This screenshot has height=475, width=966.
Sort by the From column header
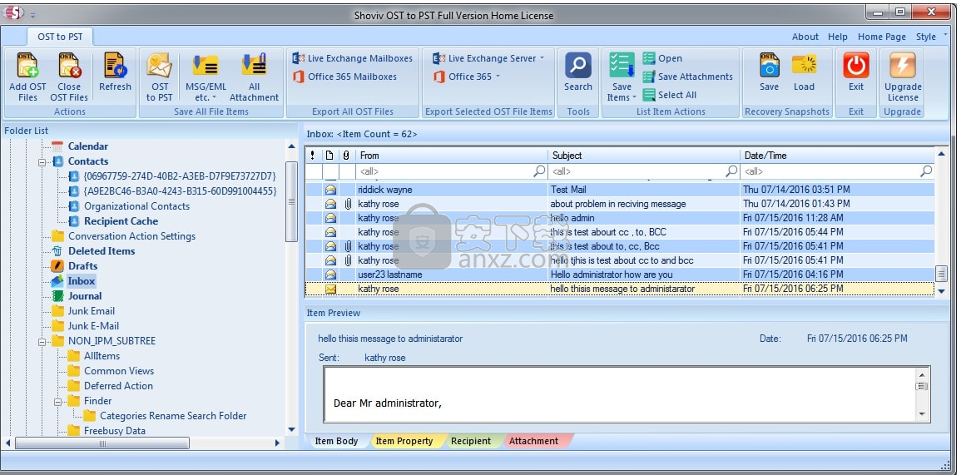click(452, 156)
